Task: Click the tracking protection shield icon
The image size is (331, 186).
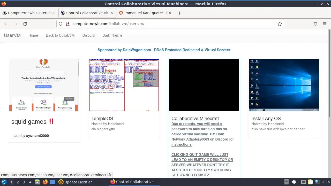Action: click(61, 24)
